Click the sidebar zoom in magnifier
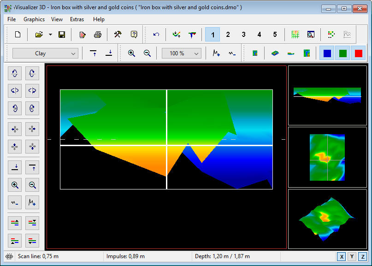This screenshot has height=266, width=372. tap(15, 185)
